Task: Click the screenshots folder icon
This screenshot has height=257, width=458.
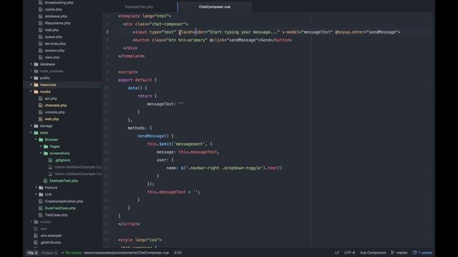Action: (46, 153)
